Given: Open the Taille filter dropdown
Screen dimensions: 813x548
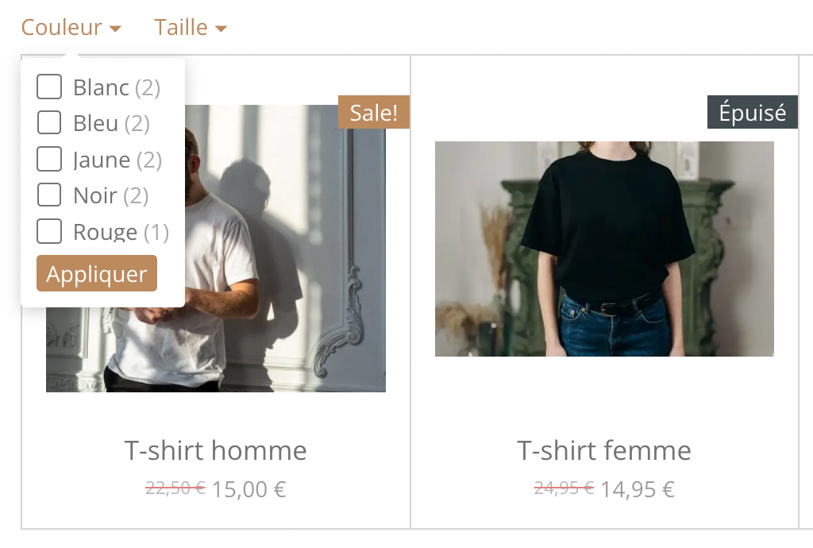Looking at the screenshot, I should pyautogui.click(x=191, y=28).
